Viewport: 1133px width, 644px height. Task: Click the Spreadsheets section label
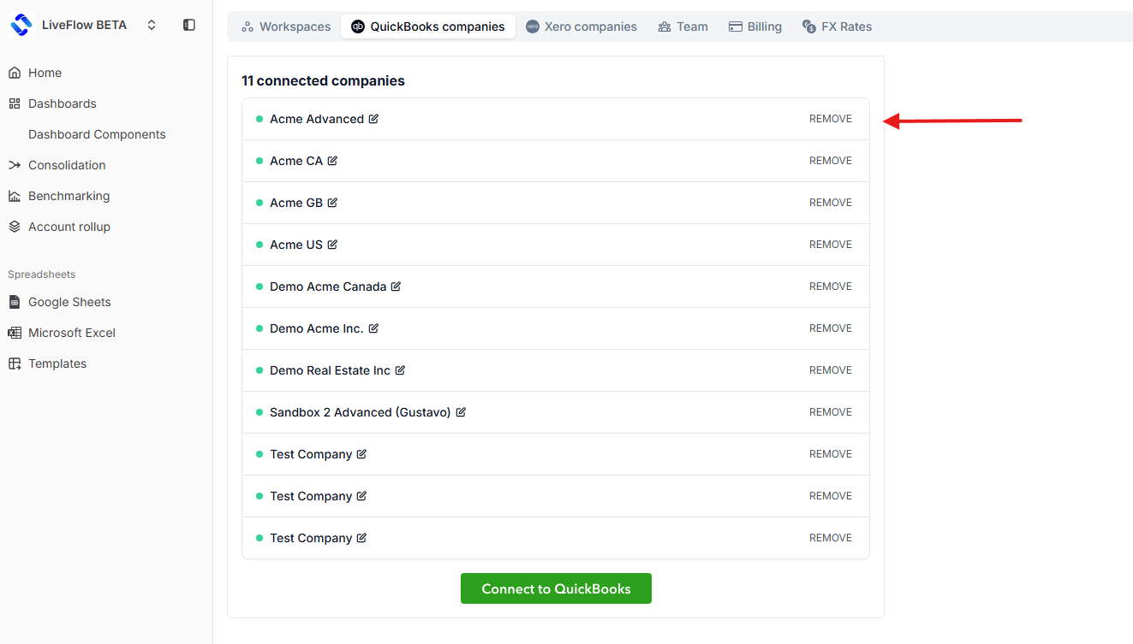pos(42,275)
